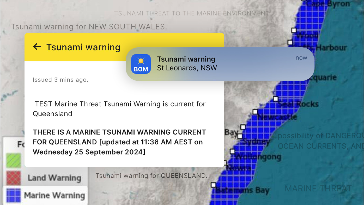This screenshot has height=205, width=364.
Task: Click the Batemans Bay map marker
Action: click(213, 185)
